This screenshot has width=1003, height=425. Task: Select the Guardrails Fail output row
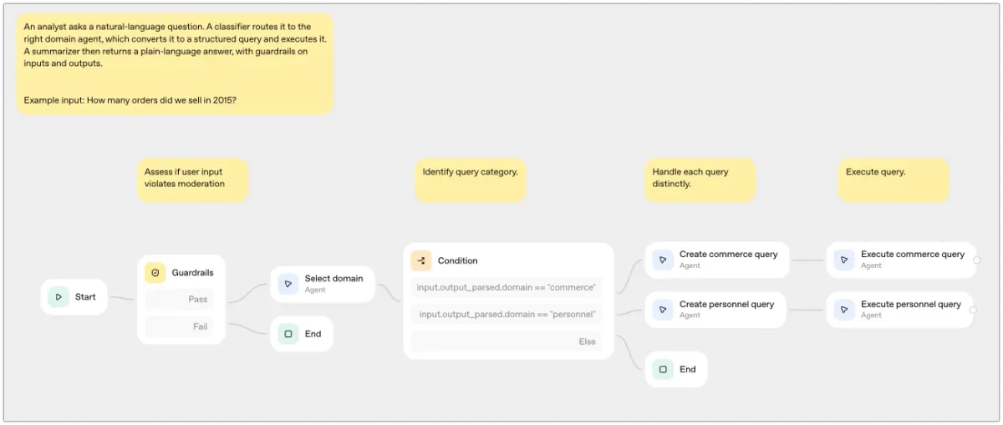(x=180, y=326)
